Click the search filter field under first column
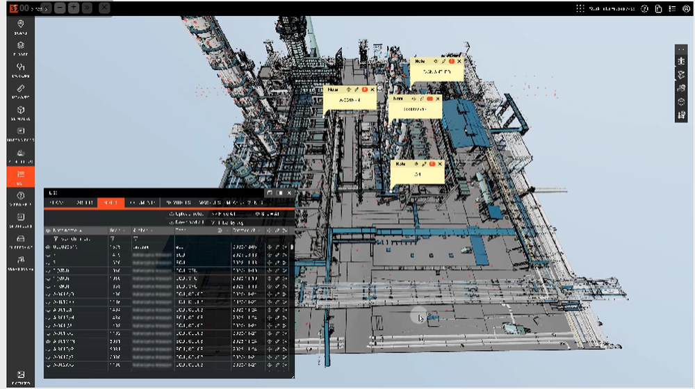Screen dimensions: 695x389 [x=75, y=239]
